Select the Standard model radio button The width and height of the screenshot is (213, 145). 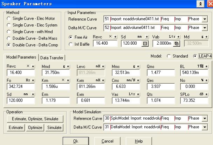coord(169,56)
